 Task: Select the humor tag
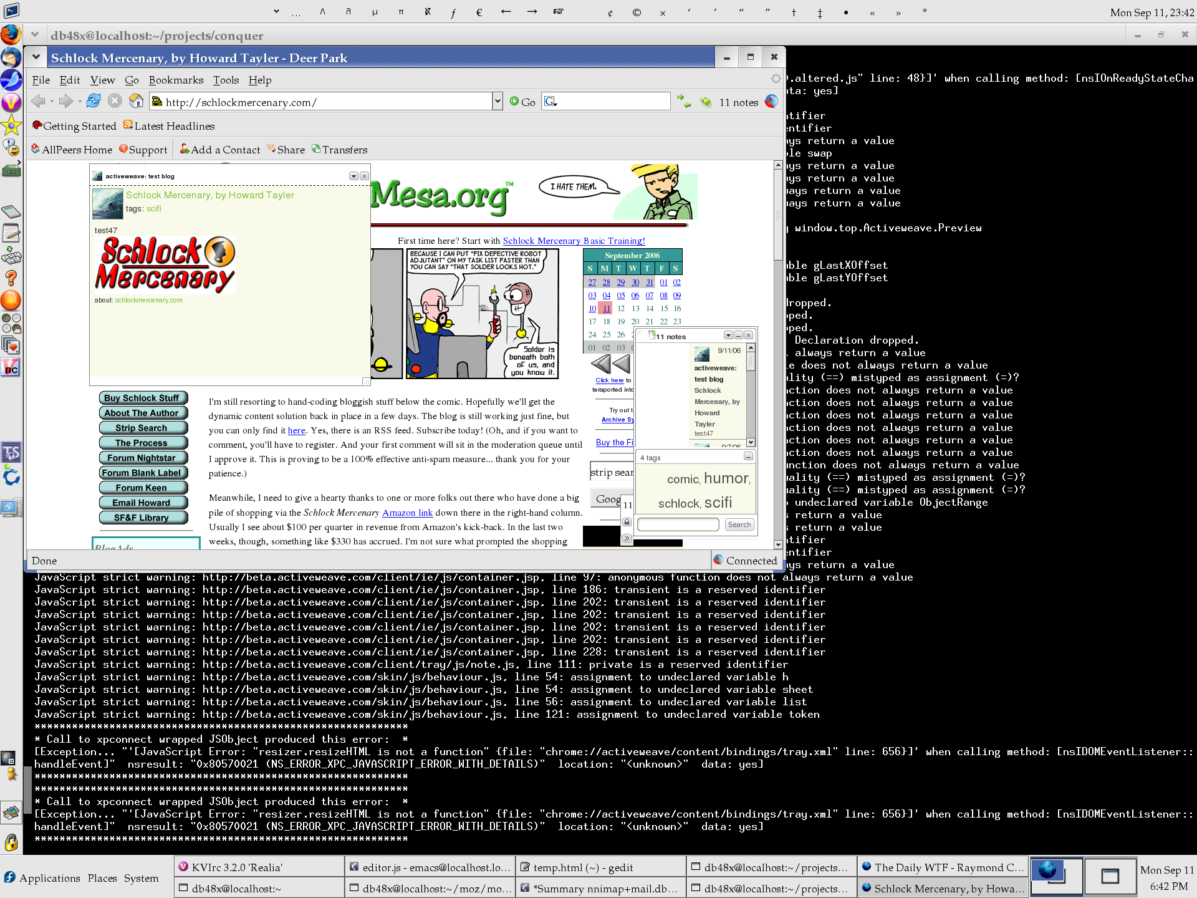click(x=726, y=478)
